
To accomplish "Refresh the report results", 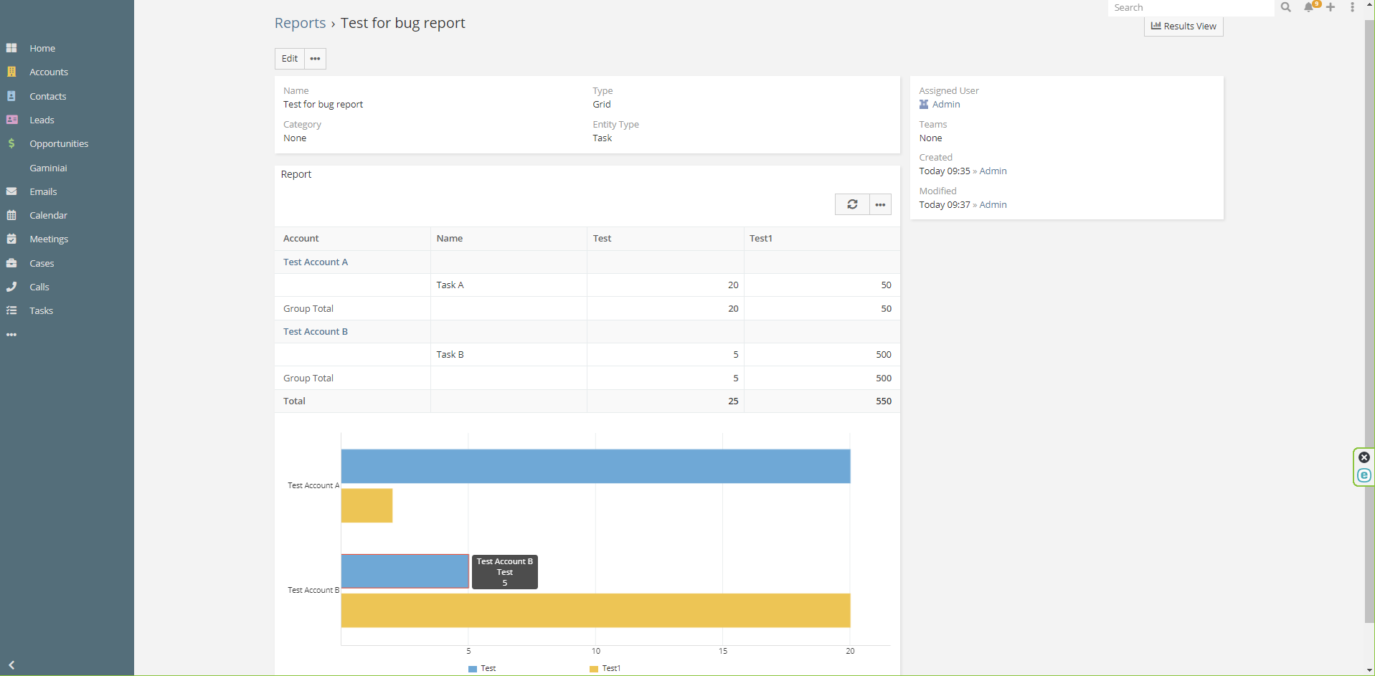I will click(852, 204).
